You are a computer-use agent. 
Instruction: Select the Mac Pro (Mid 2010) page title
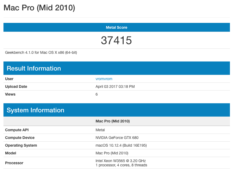[x=39, y=8]
